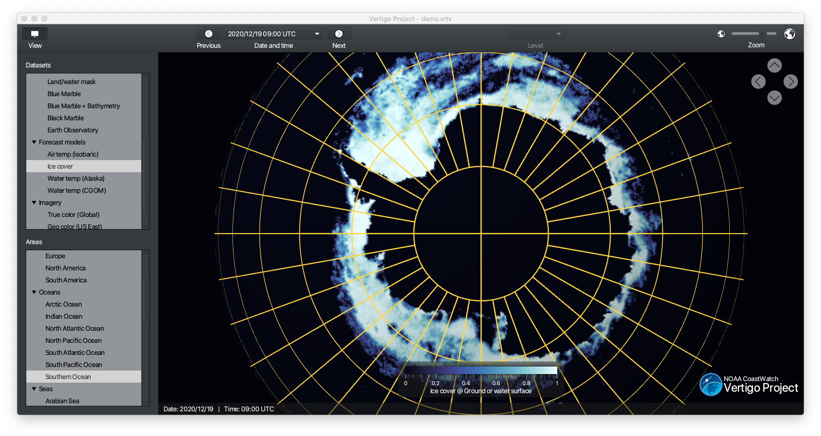
Task: Open the Level dropdown
Action: click(x=535, y=34)
